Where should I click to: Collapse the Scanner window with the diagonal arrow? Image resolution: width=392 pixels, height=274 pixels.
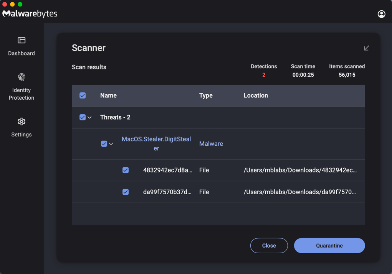(366, 48)
